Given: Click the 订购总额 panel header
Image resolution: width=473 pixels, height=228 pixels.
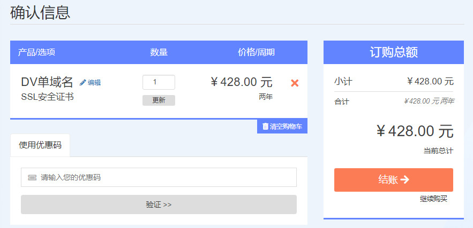Looking at the screenshot, I should (x=394, y=52).
